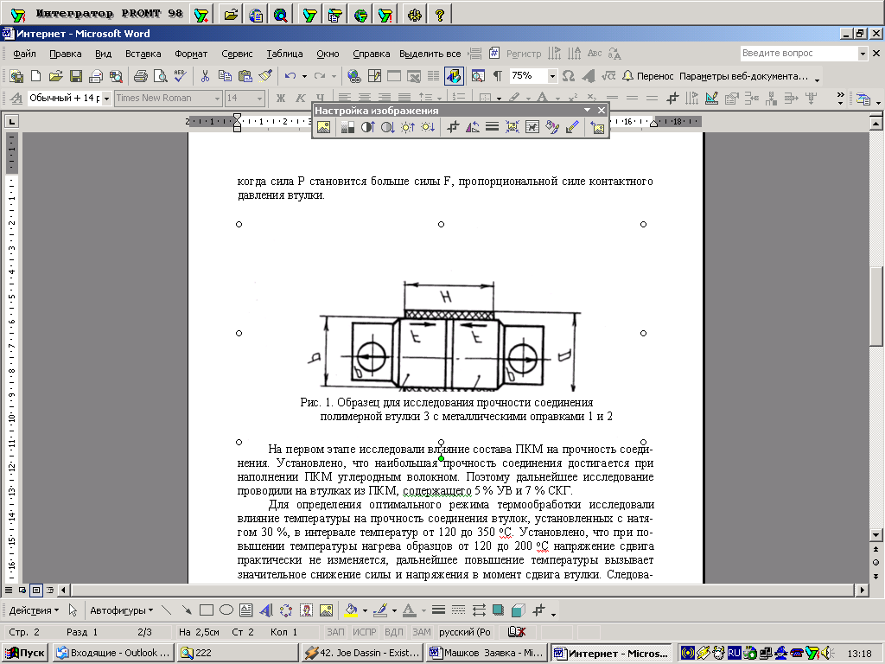Reset picture in image toolbar
The width and height of the screenshot is (885, 664).
point(597,127)
